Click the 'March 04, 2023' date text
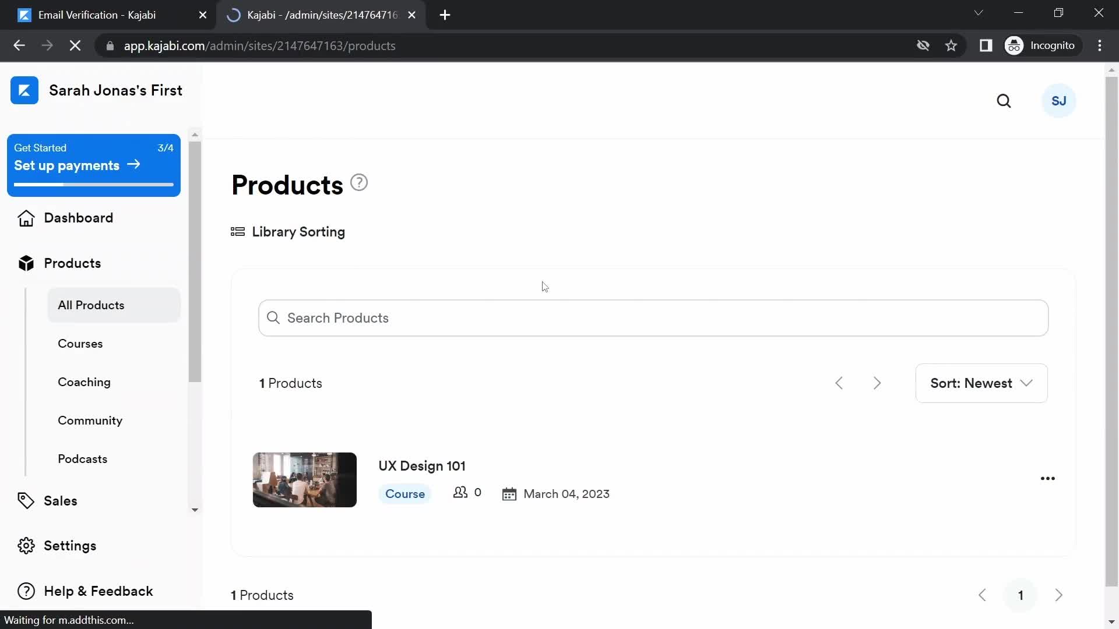1119x629 pixels. pos(566,494)
